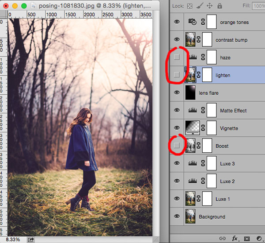
Task: Click lock transparent pixels icon
Action: coord(189,6)
